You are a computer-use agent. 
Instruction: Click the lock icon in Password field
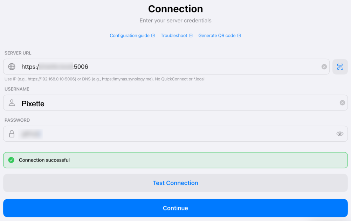coord(12,134)
